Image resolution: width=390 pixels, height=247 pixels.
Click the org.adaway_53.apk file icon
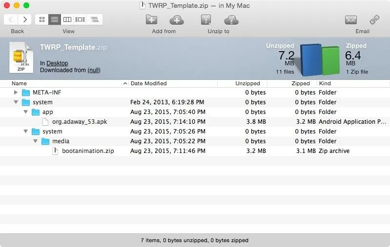45,122
